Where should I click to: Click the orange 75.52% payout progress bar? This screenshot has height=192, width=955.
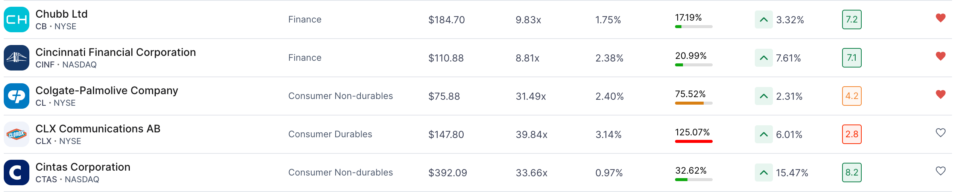[694, 103]
